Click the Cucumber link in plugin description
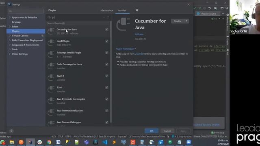The height and width of the screenshot is (146, 260). [x=139, y=54]
